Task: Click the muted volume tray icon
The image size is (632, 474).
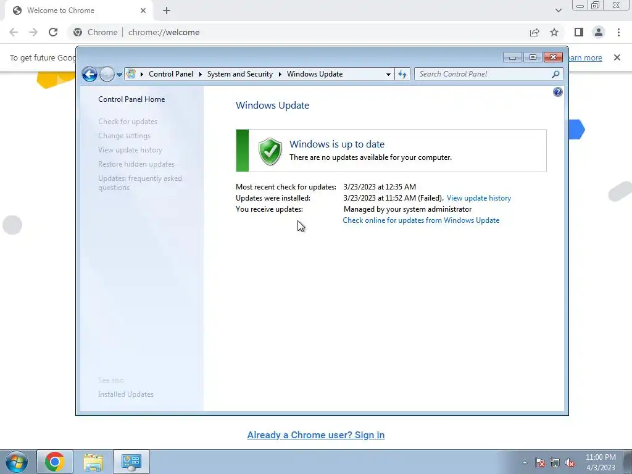Action: (x=570, y=463)
